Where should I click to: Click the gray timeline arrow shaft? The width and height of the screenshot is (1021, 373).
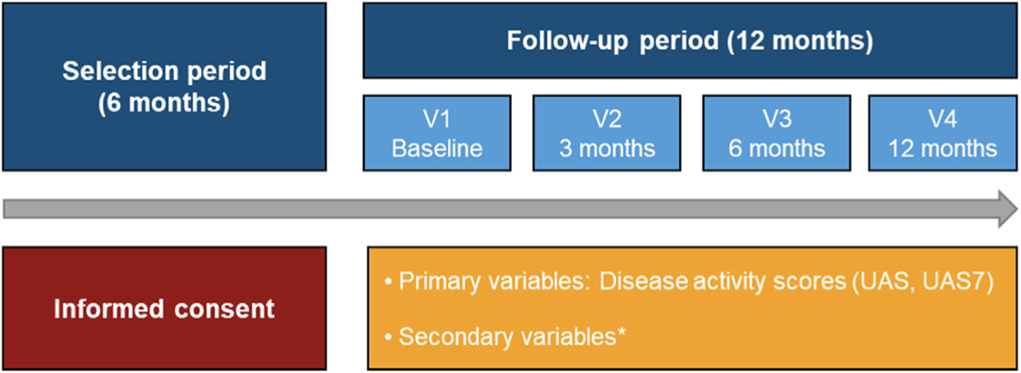469,209
